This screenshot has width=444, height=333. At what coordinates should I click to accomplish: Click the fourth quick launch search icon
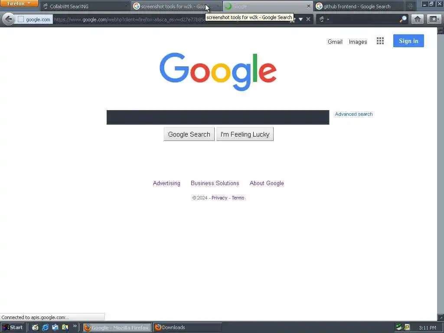point(65,327)
